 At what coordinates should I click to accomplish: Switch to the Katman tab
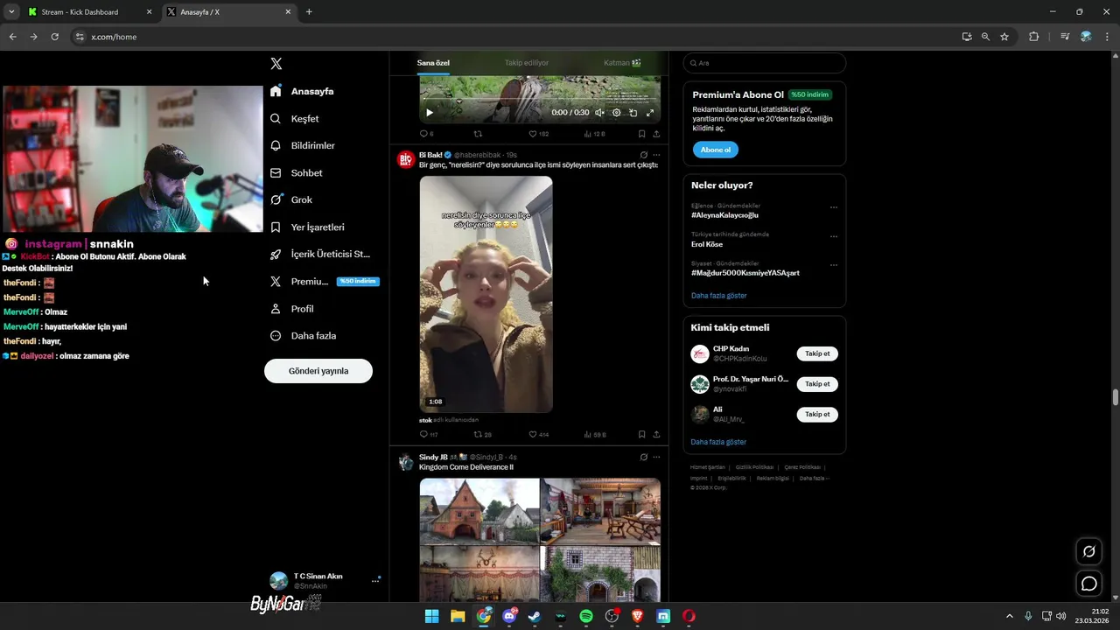[x=622, y=63]
